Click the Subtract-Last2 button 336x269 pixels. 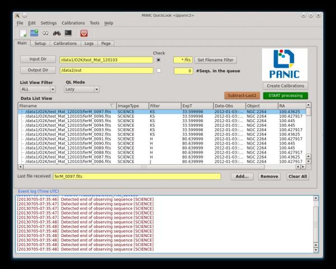coord(242,95)
